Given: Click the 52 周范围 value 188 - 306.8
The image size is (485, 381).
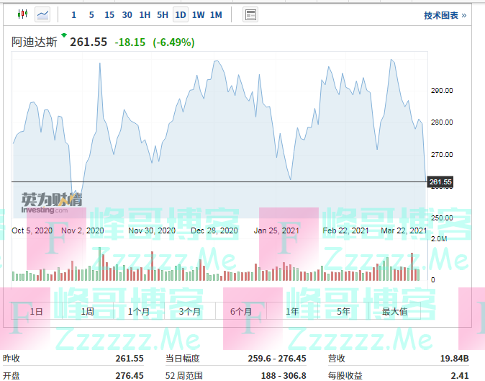Looking at the screenshot, I should (284, 375).
